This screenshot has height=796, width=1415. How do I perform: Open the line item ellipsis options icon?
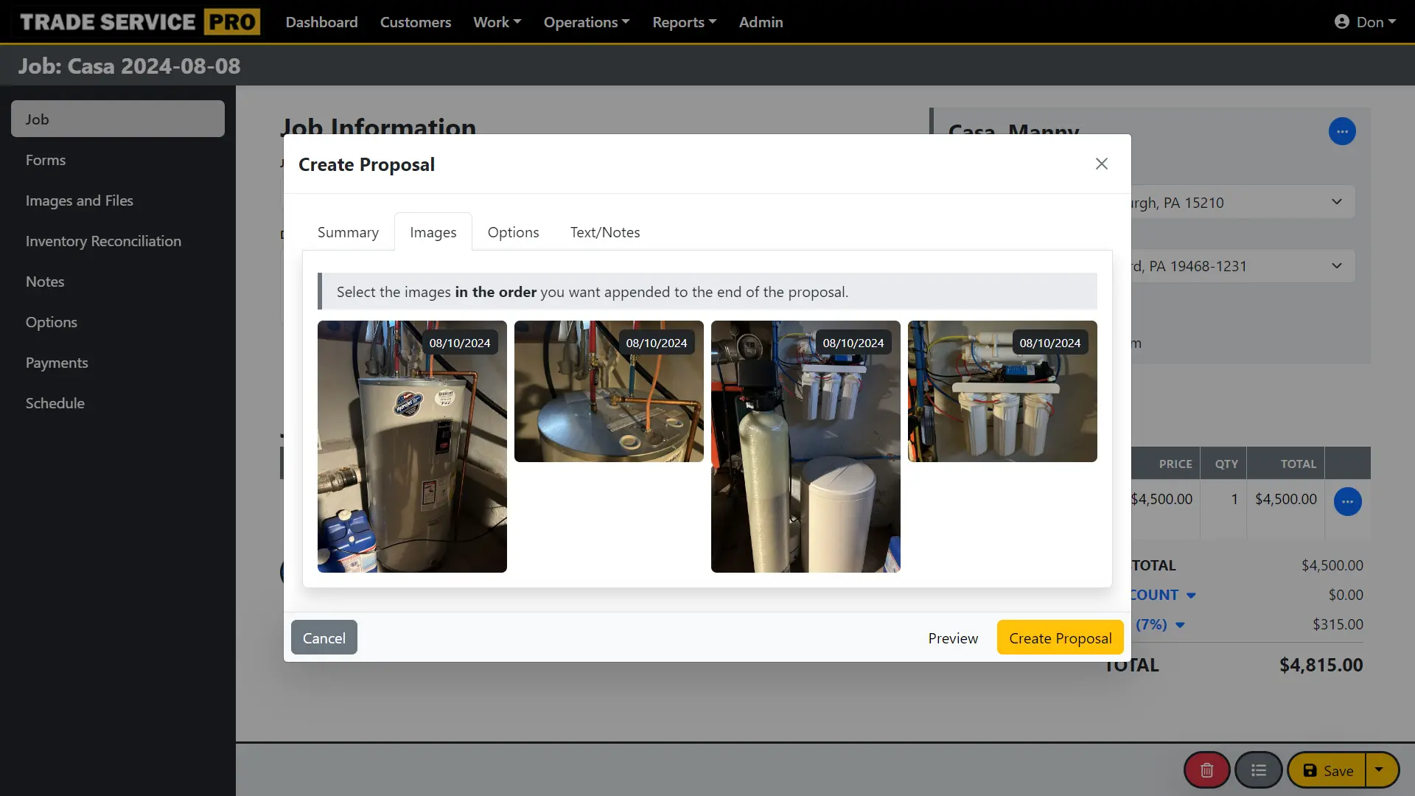1349,501
